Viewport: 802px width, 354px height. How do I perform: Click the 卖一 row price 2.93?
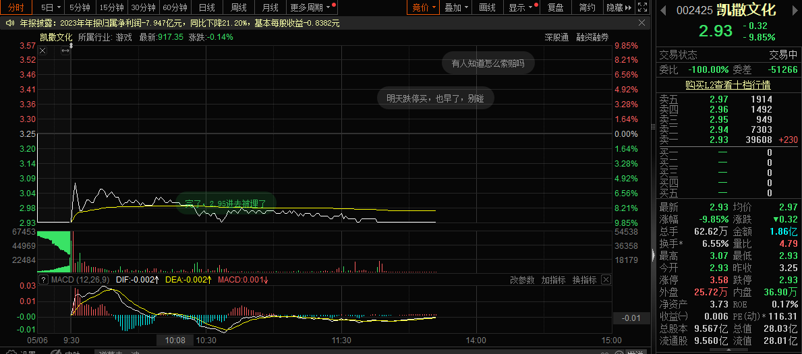(x=718, y=140)
